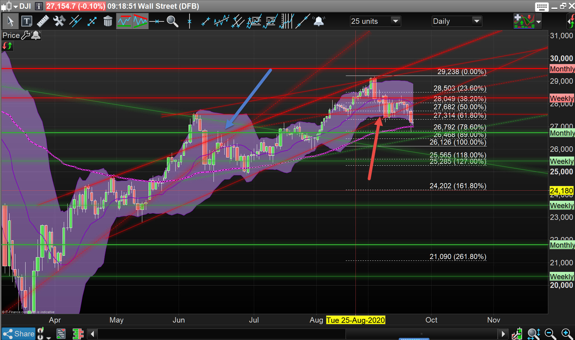575x340 pixels.
Task: Click the trash can delete tool
Action: point(108,21)
